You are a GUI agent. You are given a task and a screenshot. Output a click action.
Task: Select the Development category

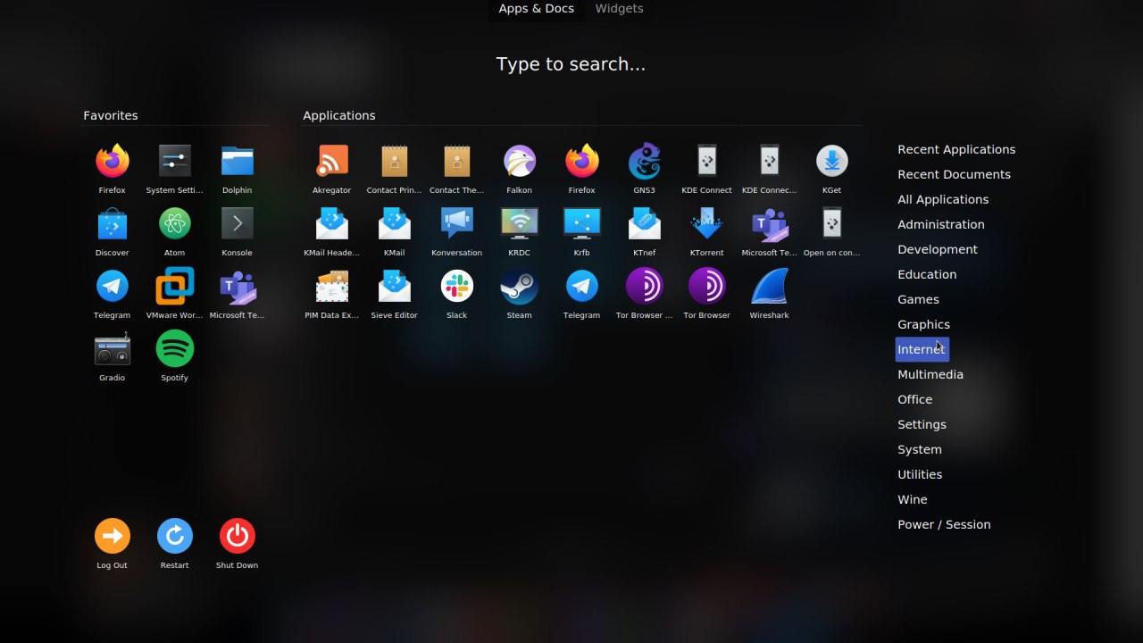pos(938,249)
